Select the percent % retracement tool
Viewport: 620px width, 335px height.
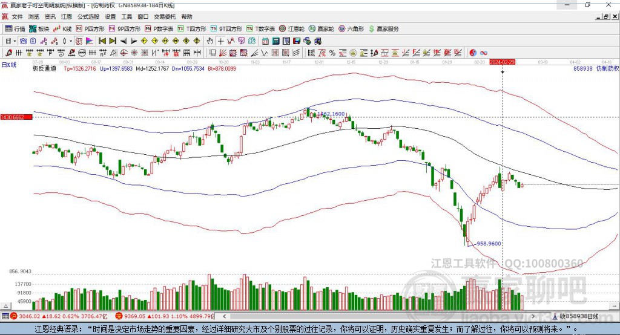click(332, 53)
